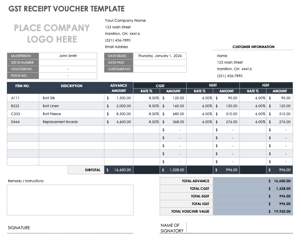Image resolution: width=301 pixels, height=241 pixels.
Task: Select the Subtotal value 16,600.00
Action: point(122,170)
